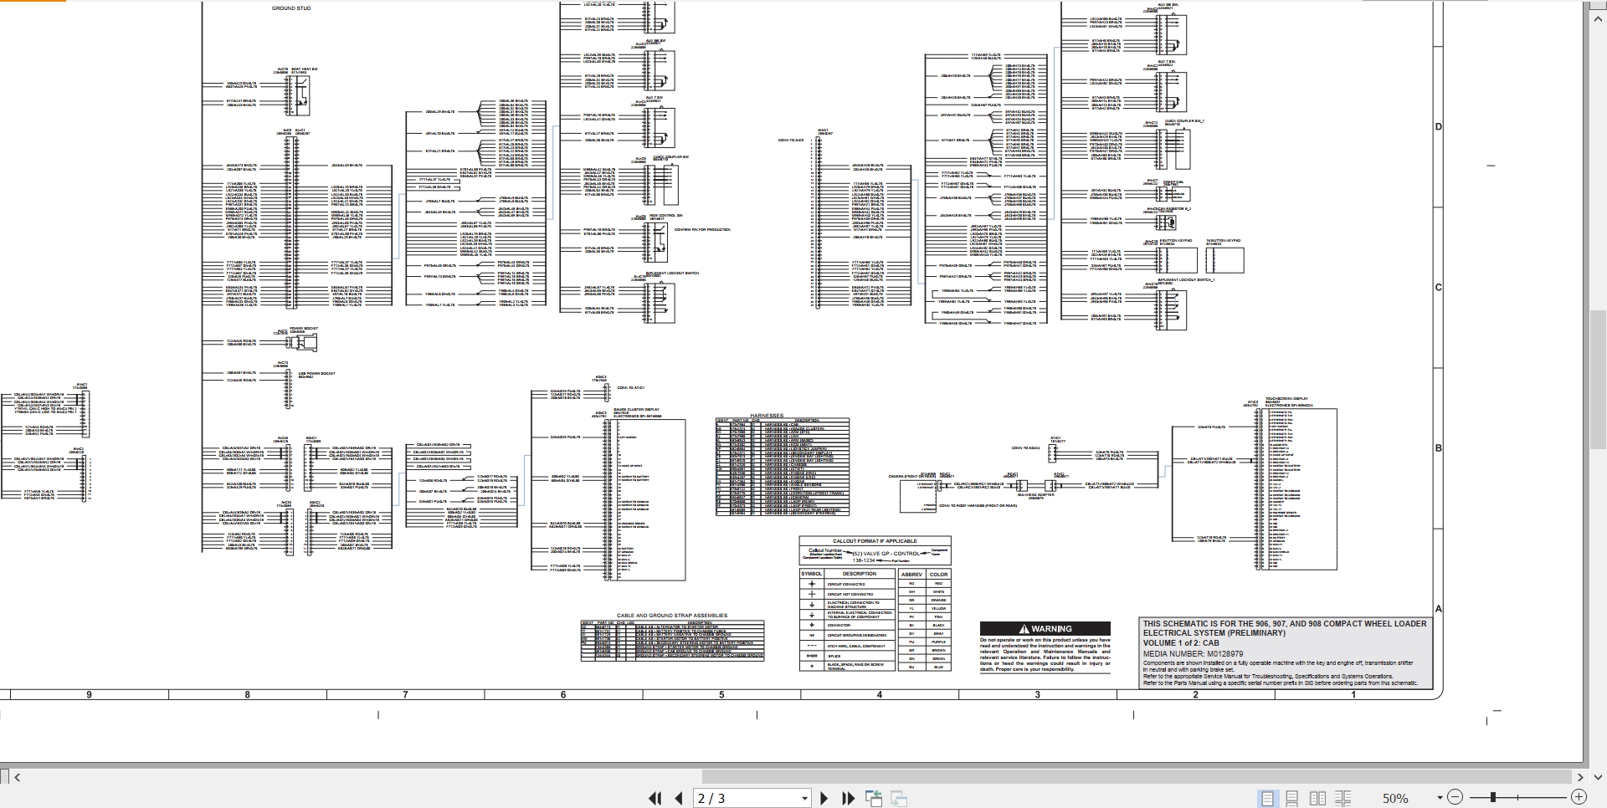Go to the first page
This screenshot has width=1607, height=808.
tap(655, 798)
